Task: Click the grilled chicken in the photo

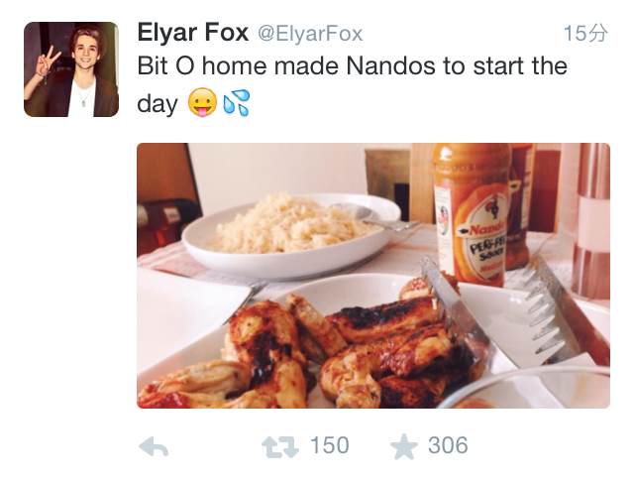Action: coord(311,352)
